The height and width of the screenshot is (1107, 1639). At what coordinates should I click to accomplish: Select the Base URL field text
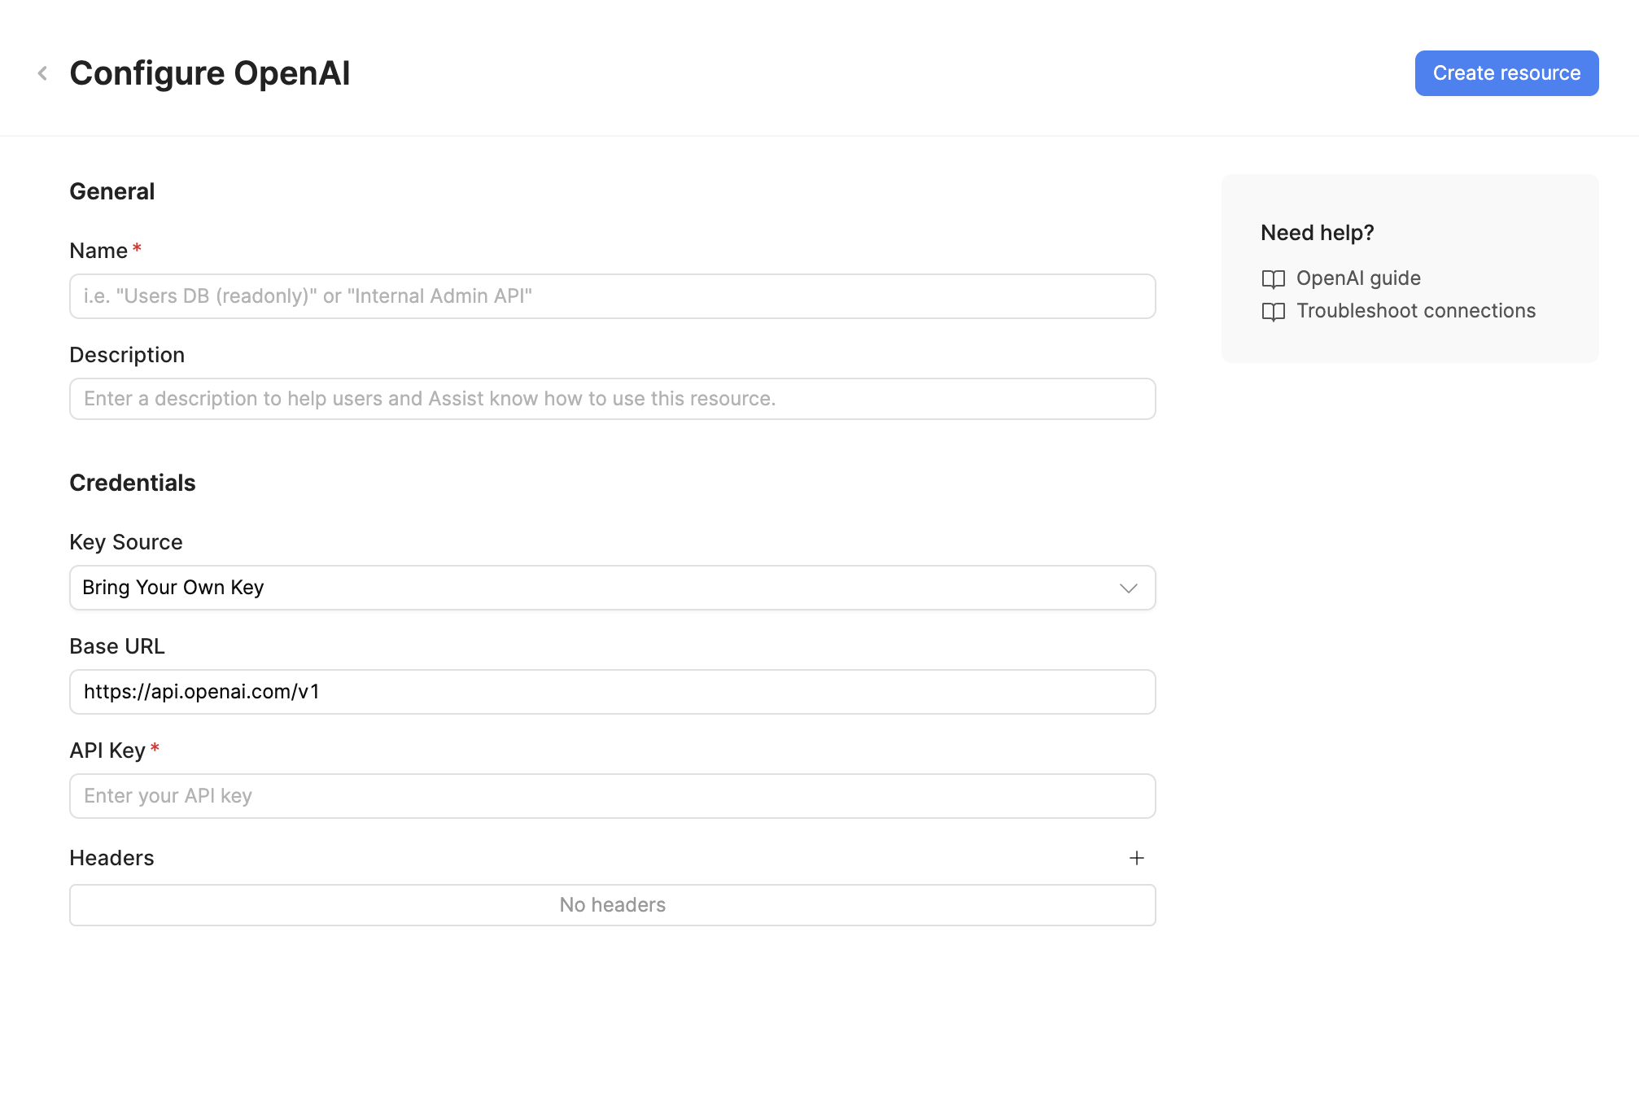tap(612, 691)
